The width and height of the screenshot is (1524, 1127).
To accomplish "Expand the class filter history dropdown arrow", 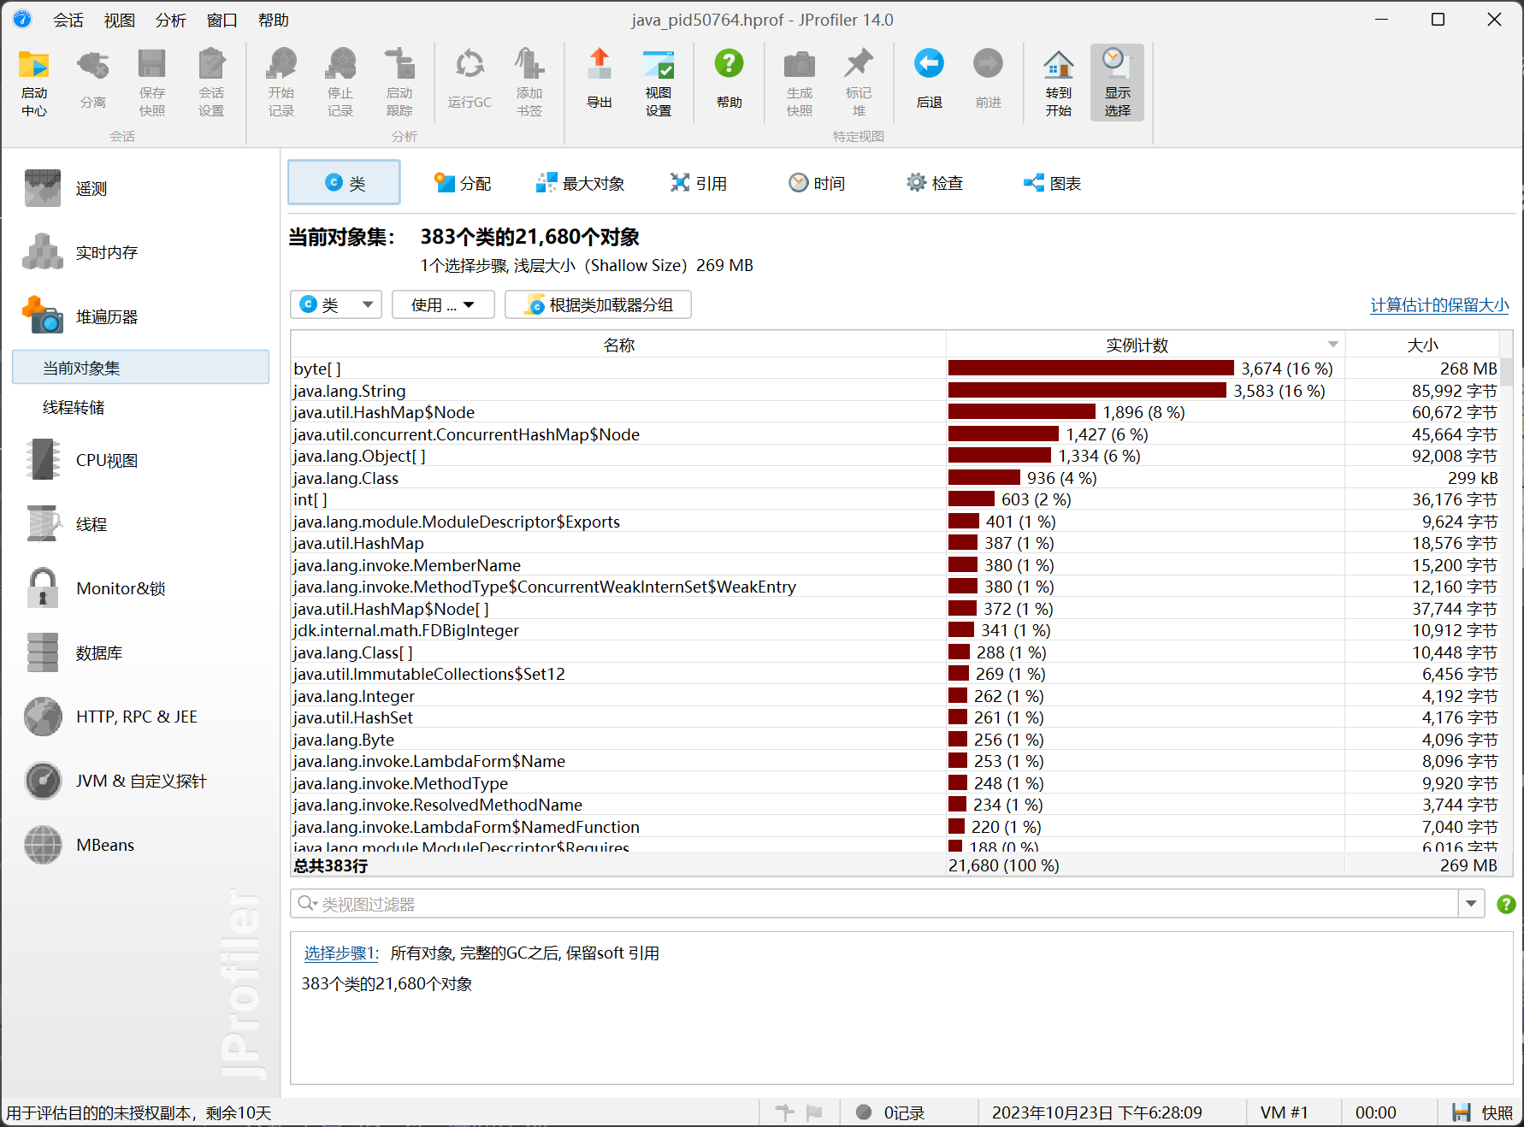I will pyautogui.click(x=1471, y=904).
